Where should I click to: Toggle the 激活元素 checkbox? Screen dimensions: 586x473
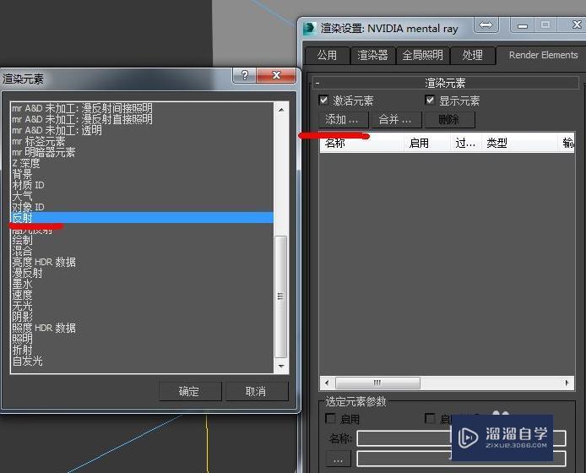coord(323,101)
